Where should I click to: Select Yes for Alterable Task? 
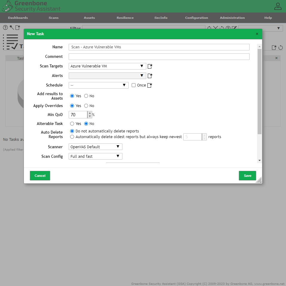(x=72, y=124)
